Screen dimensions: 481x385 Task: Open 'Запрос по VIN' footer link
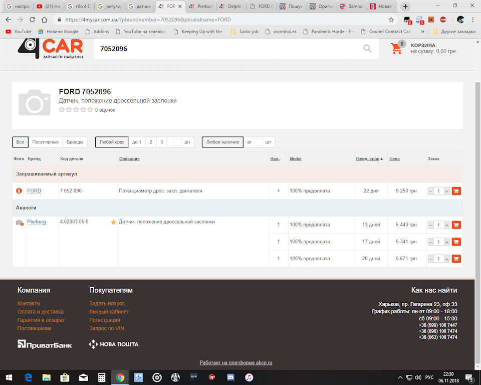point(107,328)
